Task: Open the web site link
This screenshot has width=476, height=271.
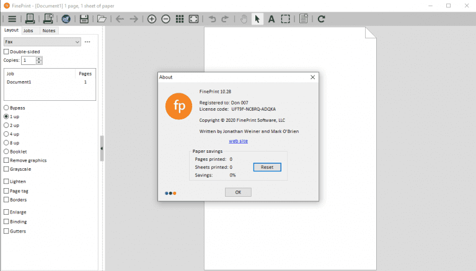Action: (238, 141)
